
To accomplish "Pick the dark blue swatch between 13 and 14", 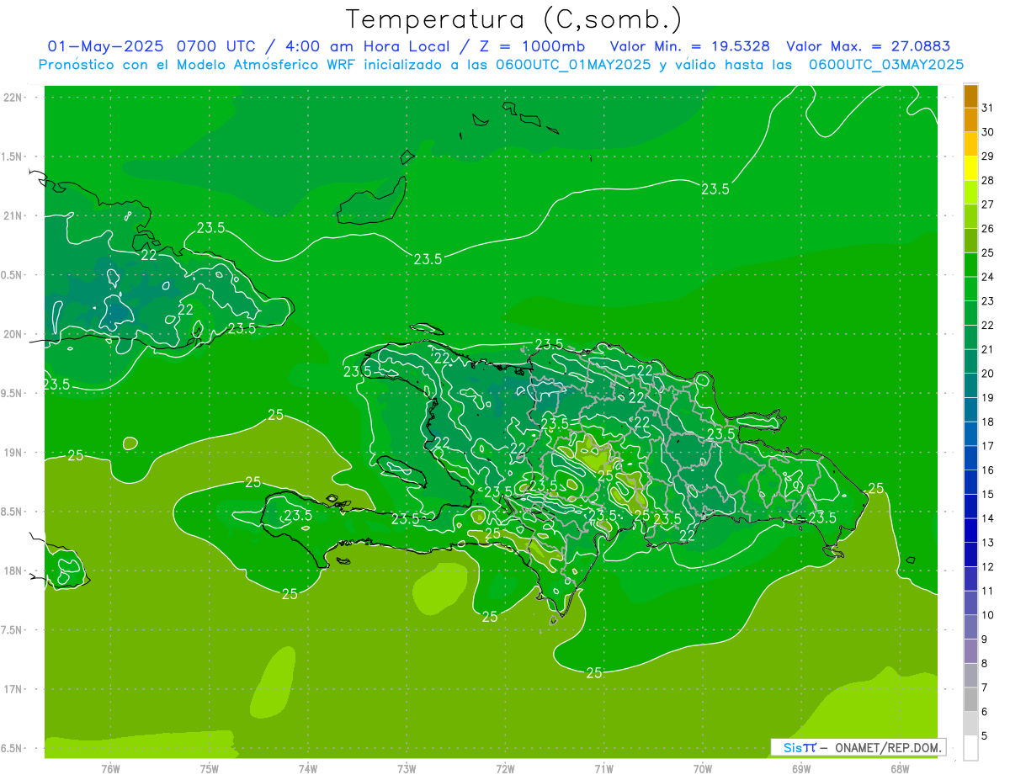I will point(970,530).
